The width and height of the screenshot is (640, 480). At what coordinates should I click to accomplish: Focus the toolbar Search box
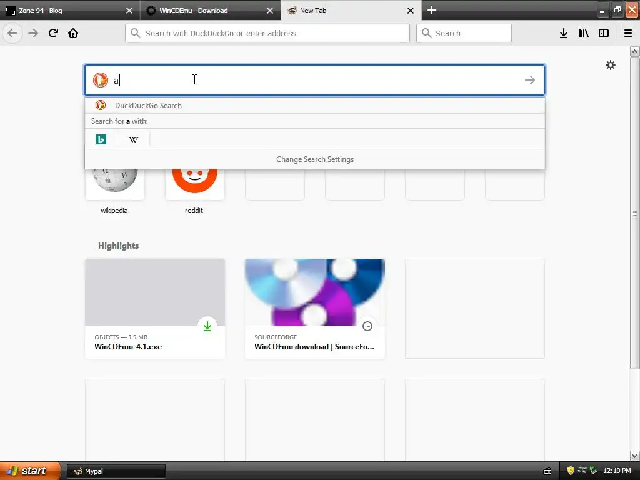464,33
